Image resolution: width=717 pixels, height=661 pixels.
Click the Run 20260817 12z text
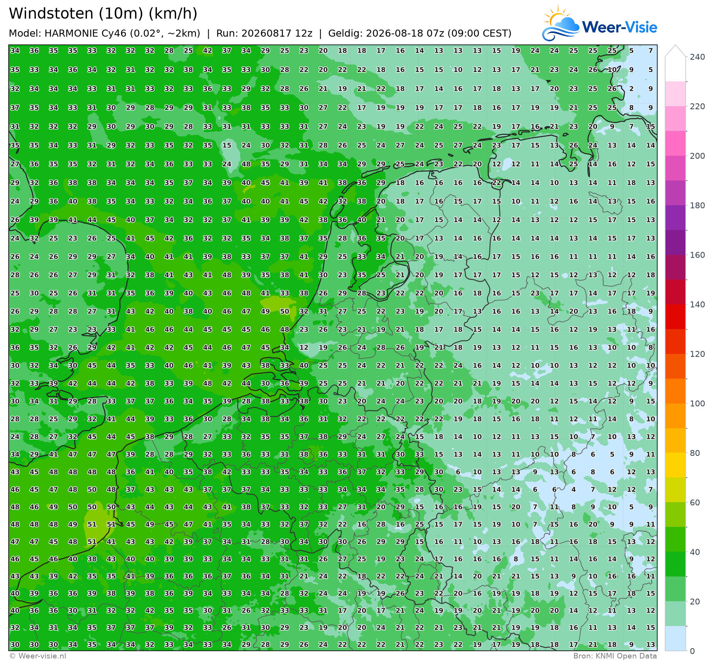click(264, 33)
